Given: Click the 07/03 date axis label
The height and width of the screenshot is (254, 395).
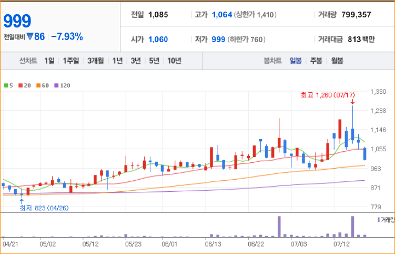Looking at the screenshot, I should tap(299, 244).
